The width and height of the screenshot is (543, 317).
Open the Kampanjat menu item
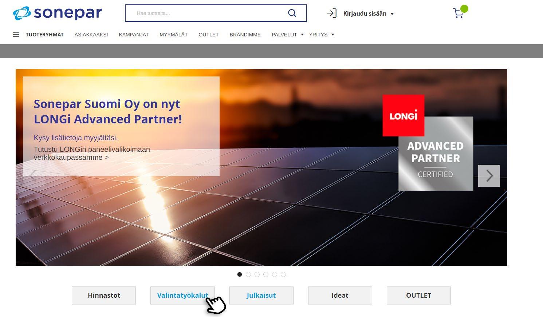[134, 35]
